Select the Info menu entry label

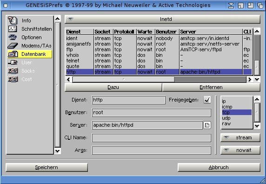coord(27,20)
